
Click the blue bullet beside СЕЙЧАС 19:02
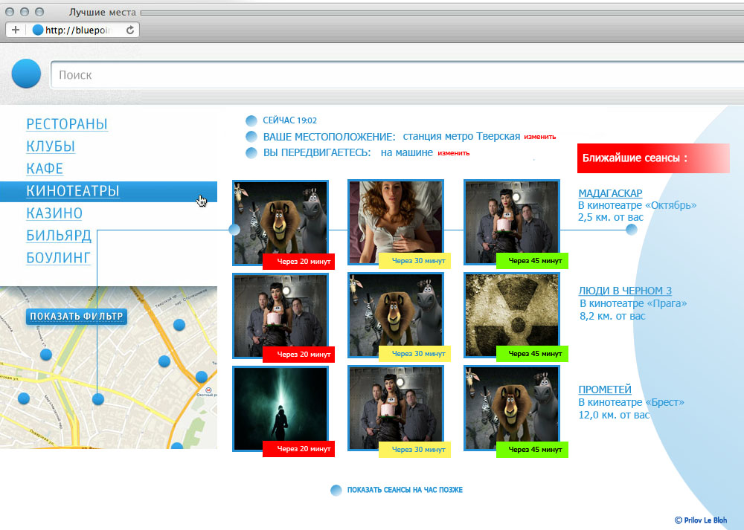pyautogui.click(x=251, y=120)
